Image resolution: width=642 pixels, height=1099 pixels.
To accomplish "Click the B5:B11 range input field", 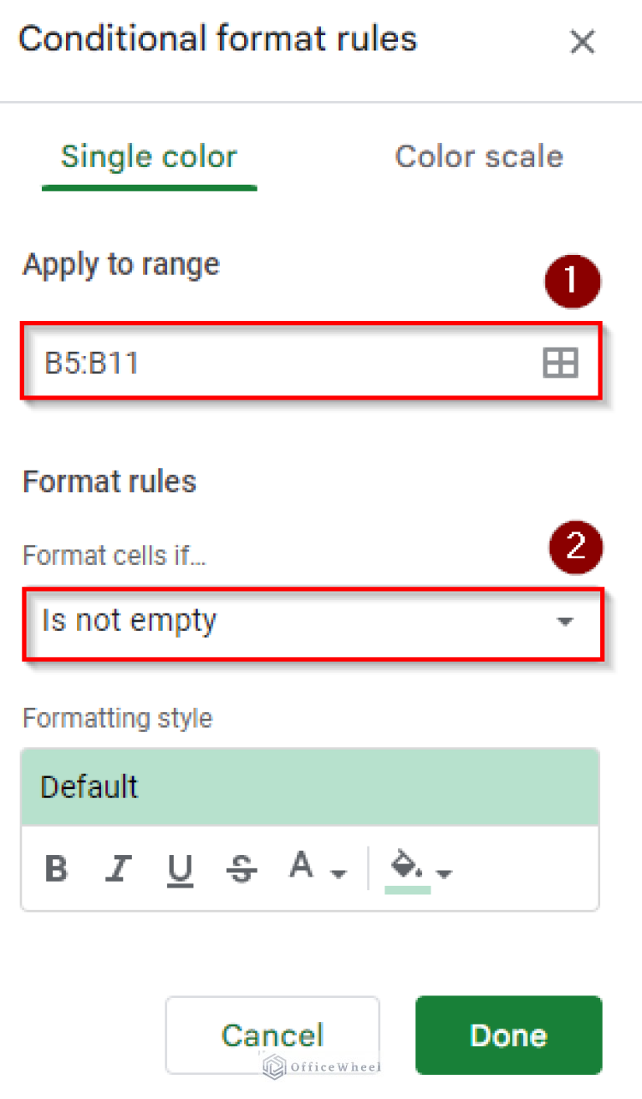I will pos(284,363).
